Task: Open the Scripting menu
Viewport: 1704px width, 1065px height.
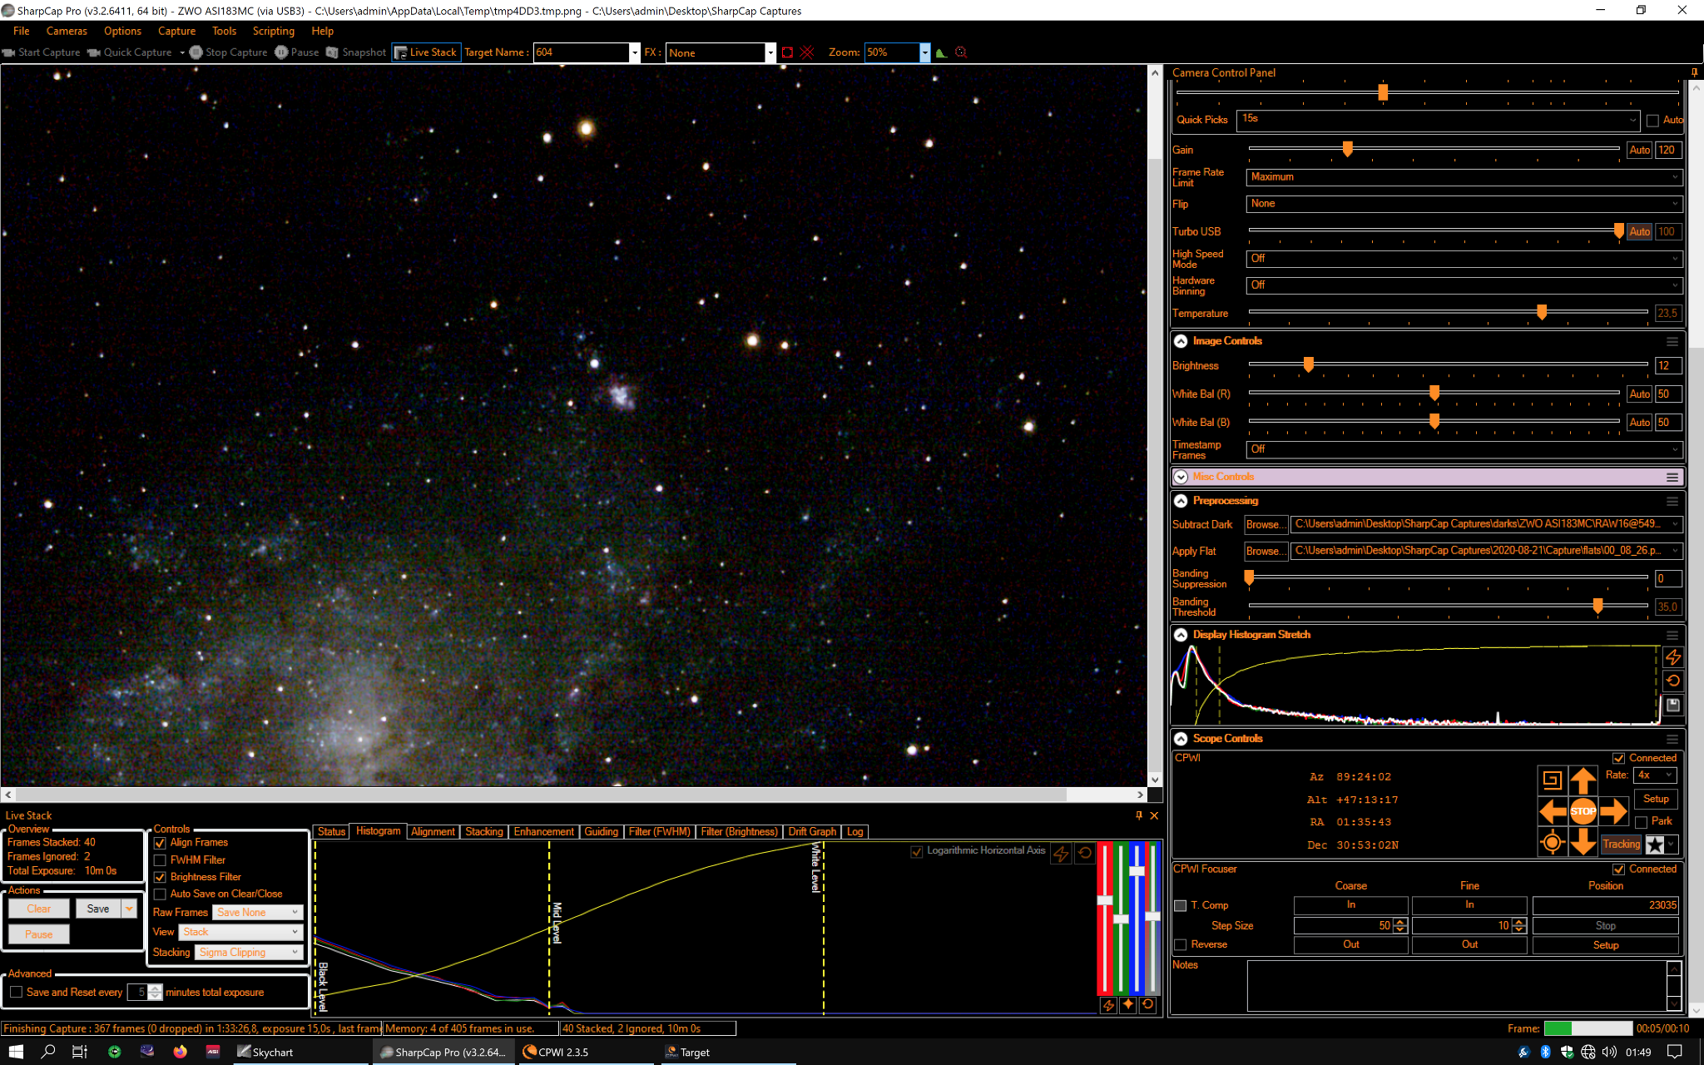Action: pos(273,31)
